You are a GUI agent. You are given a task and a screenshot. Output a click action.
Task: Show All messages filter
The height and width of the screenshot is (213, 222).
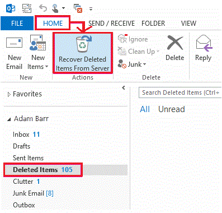coord(145,109)
